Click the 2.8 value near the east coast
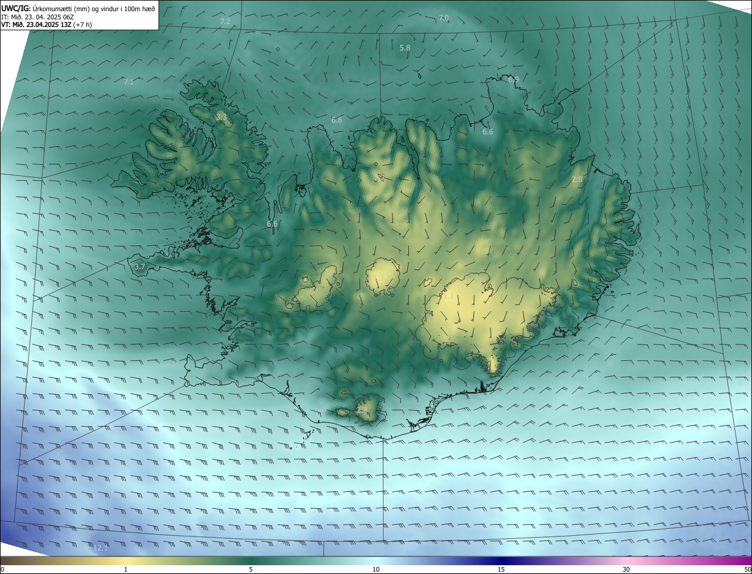This screenshot has width=752, height=574. [577, 179]
